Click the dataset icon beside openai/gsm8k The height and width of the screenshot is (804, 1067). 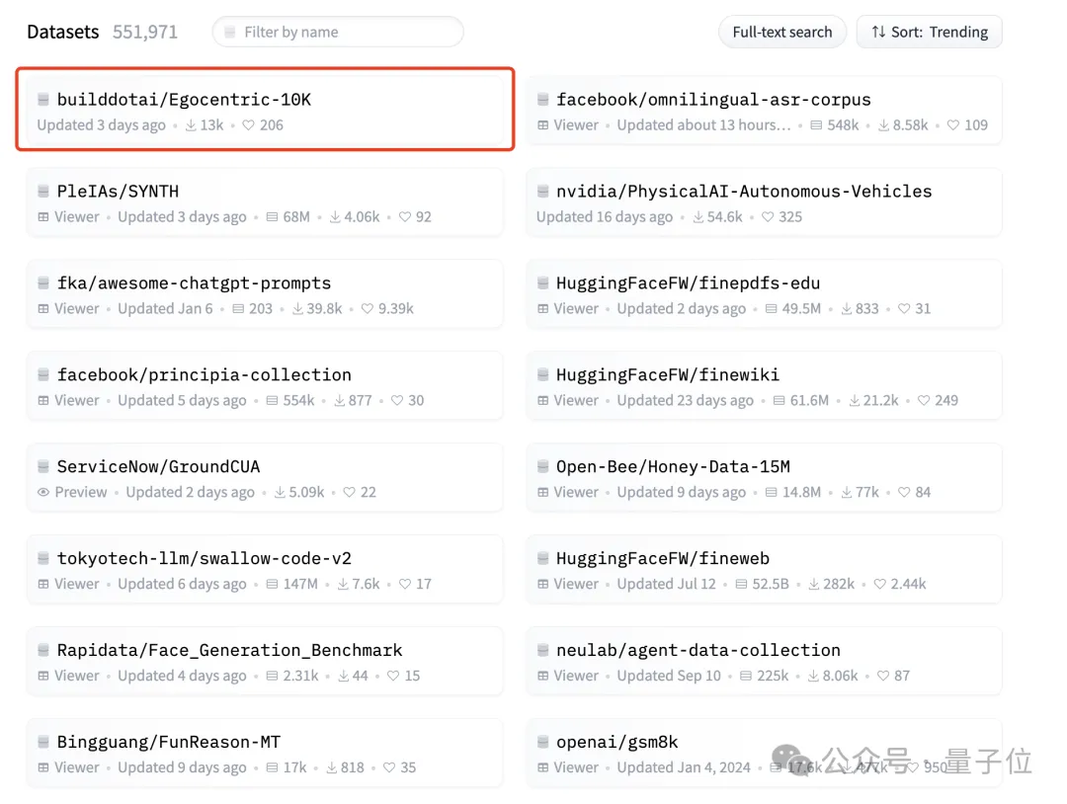(x=543, y=743)
